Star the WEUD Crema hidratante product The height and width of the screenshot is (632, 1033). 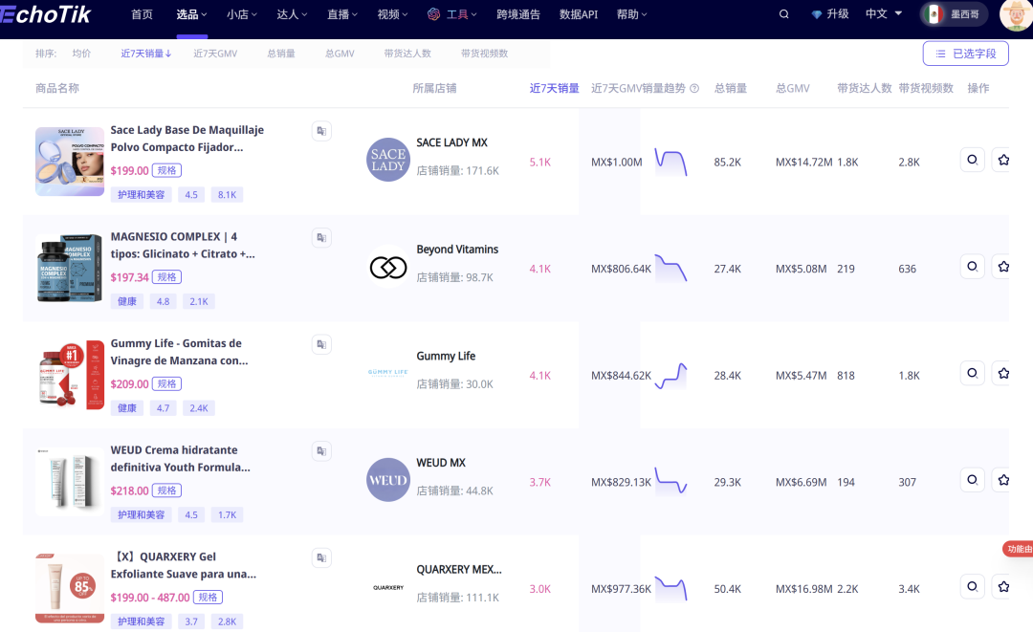pos(1002,480)
